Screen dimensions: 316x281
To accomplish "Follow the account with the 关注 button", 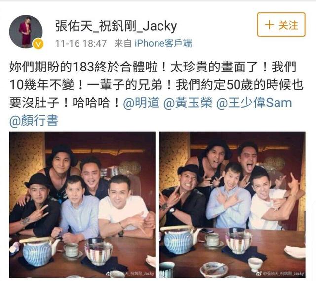I will pos(281,25).
